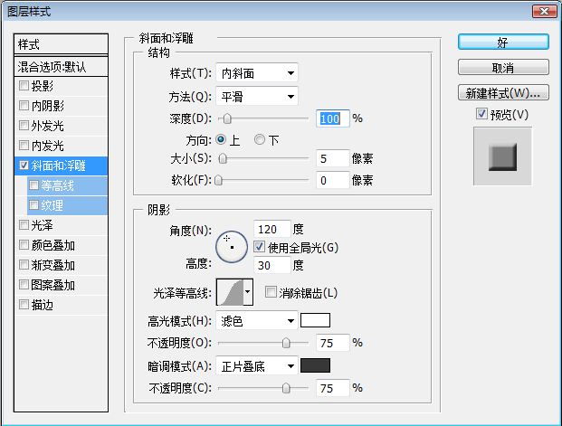Screen dimensions: 562x426
Task: Select the 上 direction radio button
Action: coord(221,139)
